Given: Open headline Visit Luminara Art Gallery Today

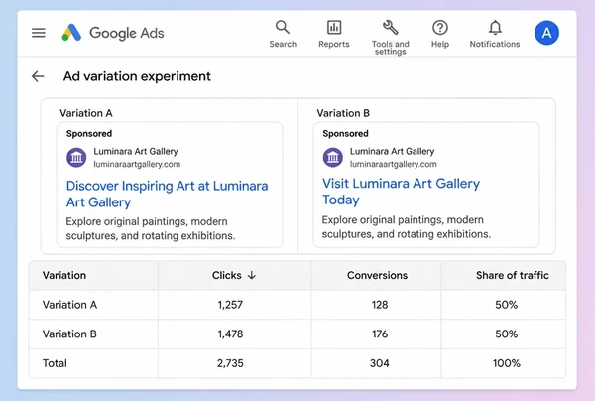Looking at the screenshot, I should point(401,192).
